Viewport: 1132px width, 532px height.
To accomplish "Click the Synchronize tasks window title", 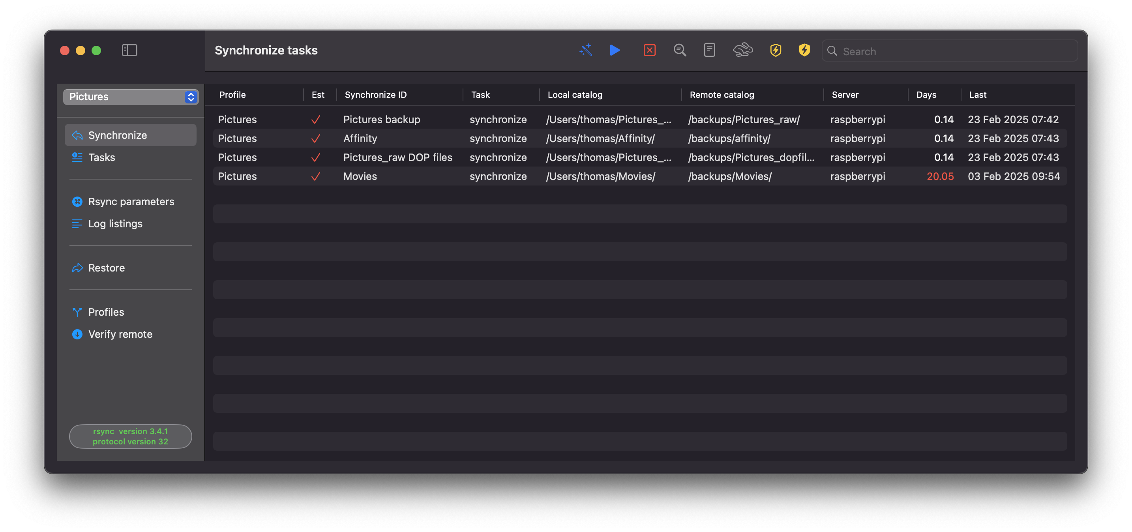I will (x=266, y=50).
